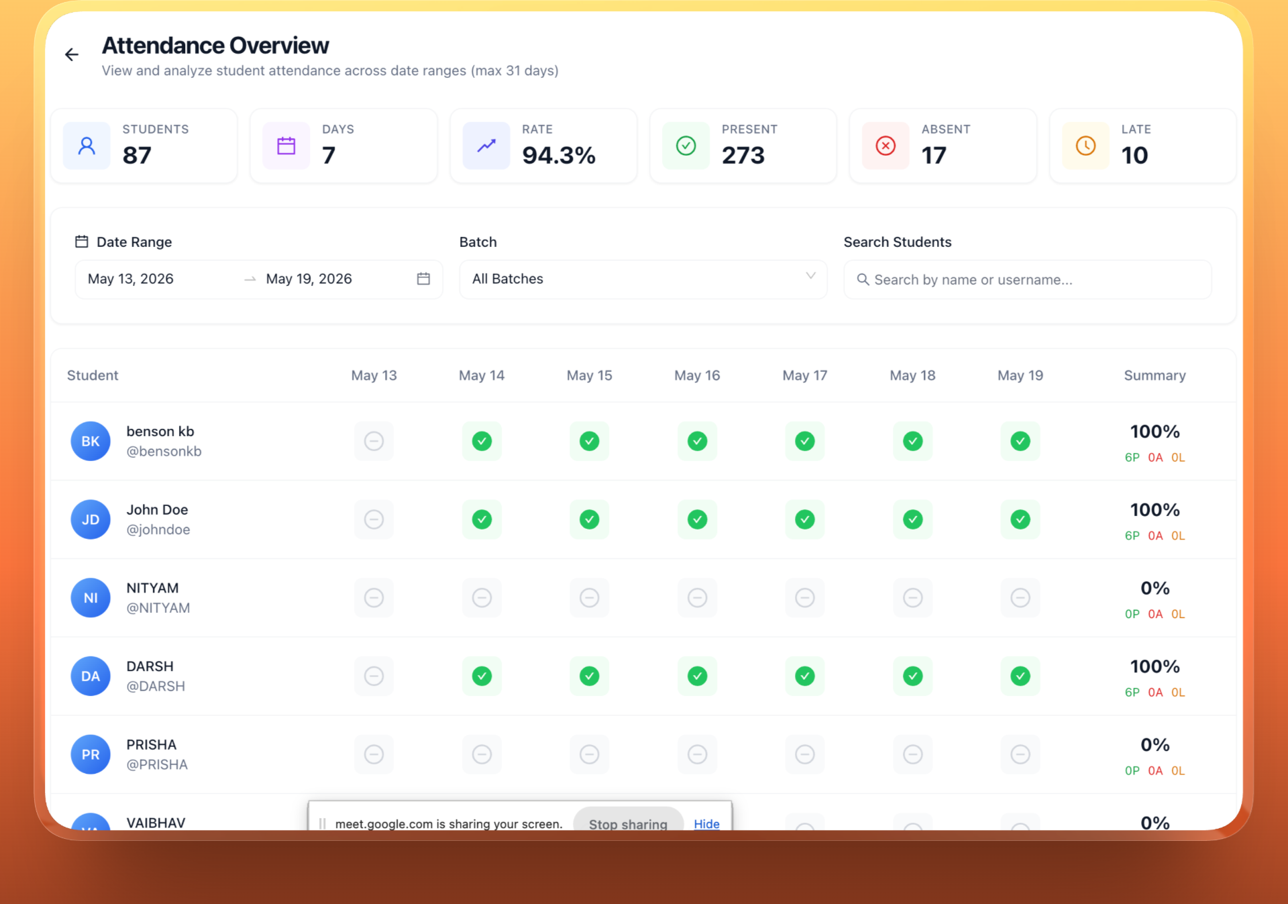Click the @johndoe username

158,530
